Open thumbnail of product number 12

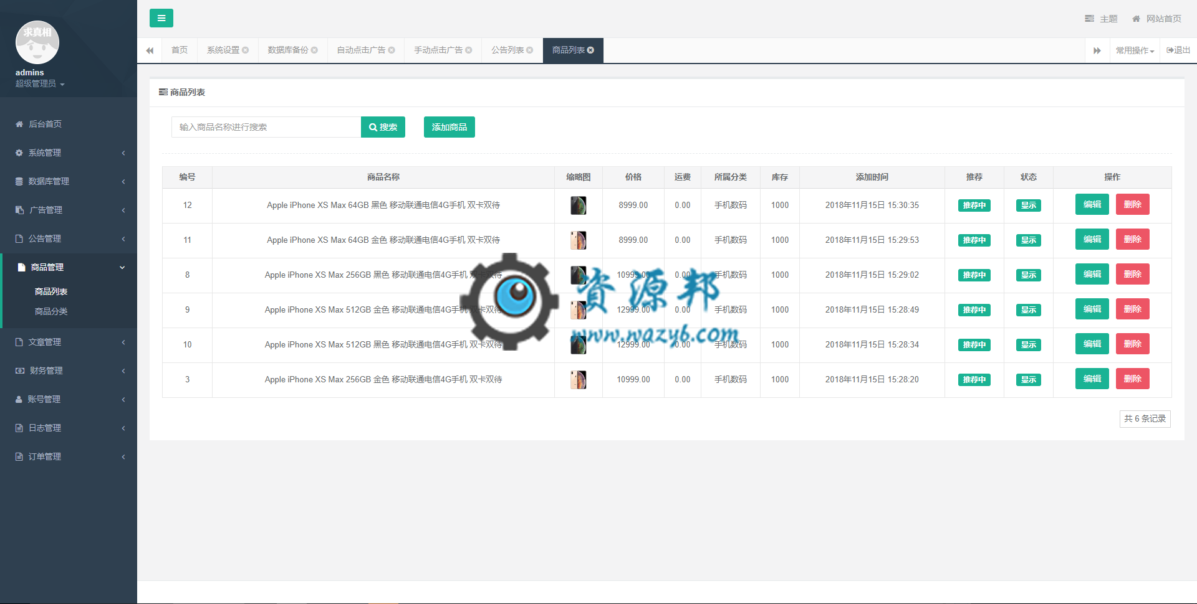click(x=579, y=205)
